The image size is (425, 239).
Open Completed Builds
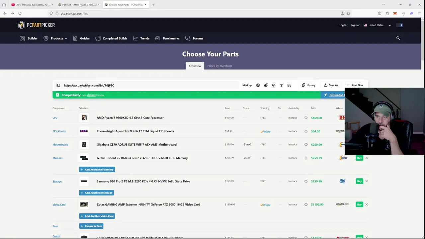(x=111, y=38)
